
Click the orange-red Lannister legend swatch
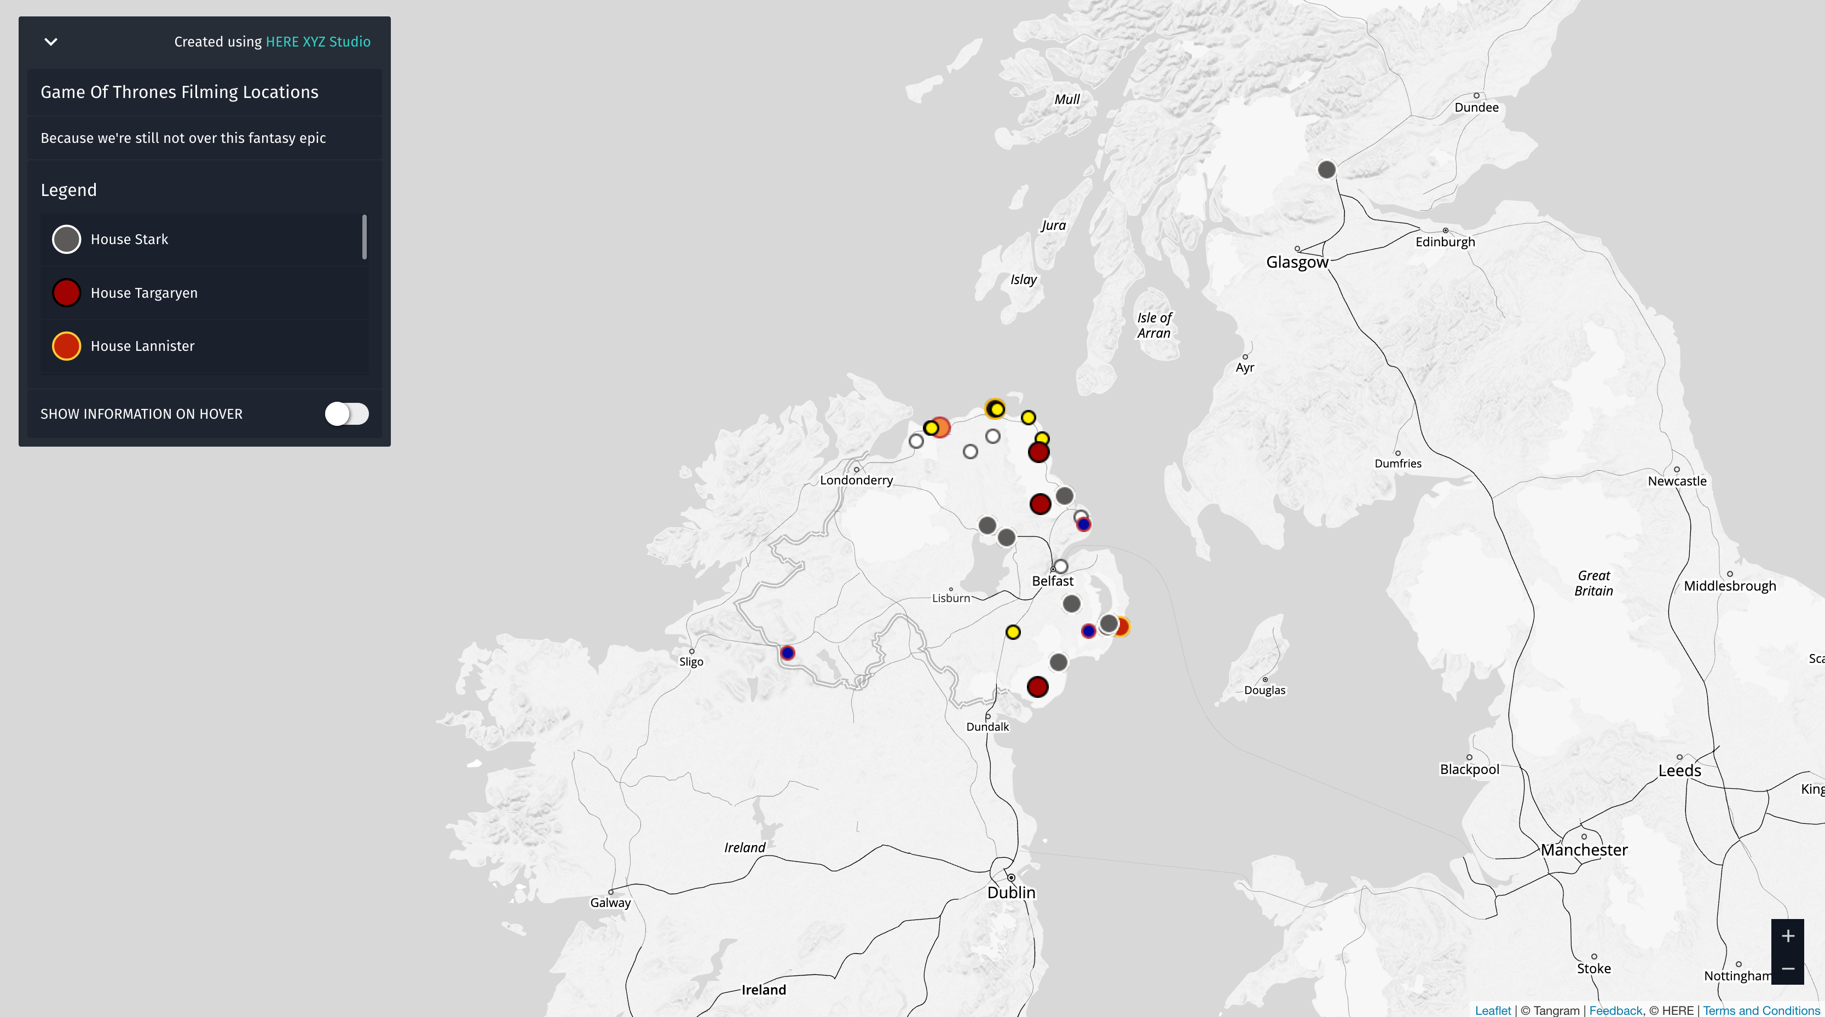67,345
